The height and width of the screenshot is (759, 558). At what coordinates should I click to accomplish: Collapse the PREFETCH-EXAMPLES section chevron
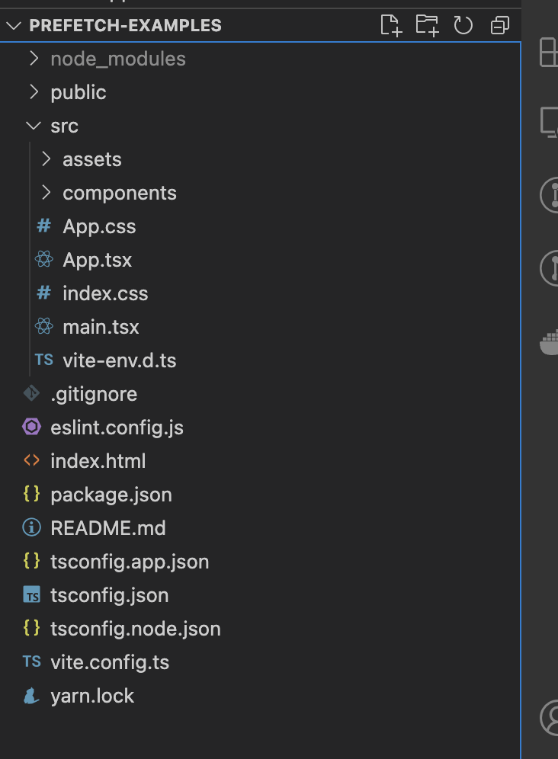14,25
